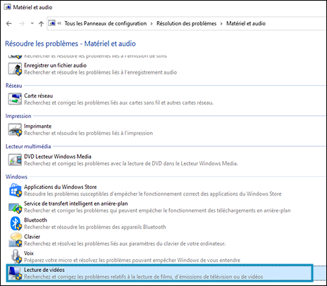
Task: Click description 'Rechercher et résoudre les problèmes liés à l'enregistrement audio'
Action: click(x=101, y=72)
